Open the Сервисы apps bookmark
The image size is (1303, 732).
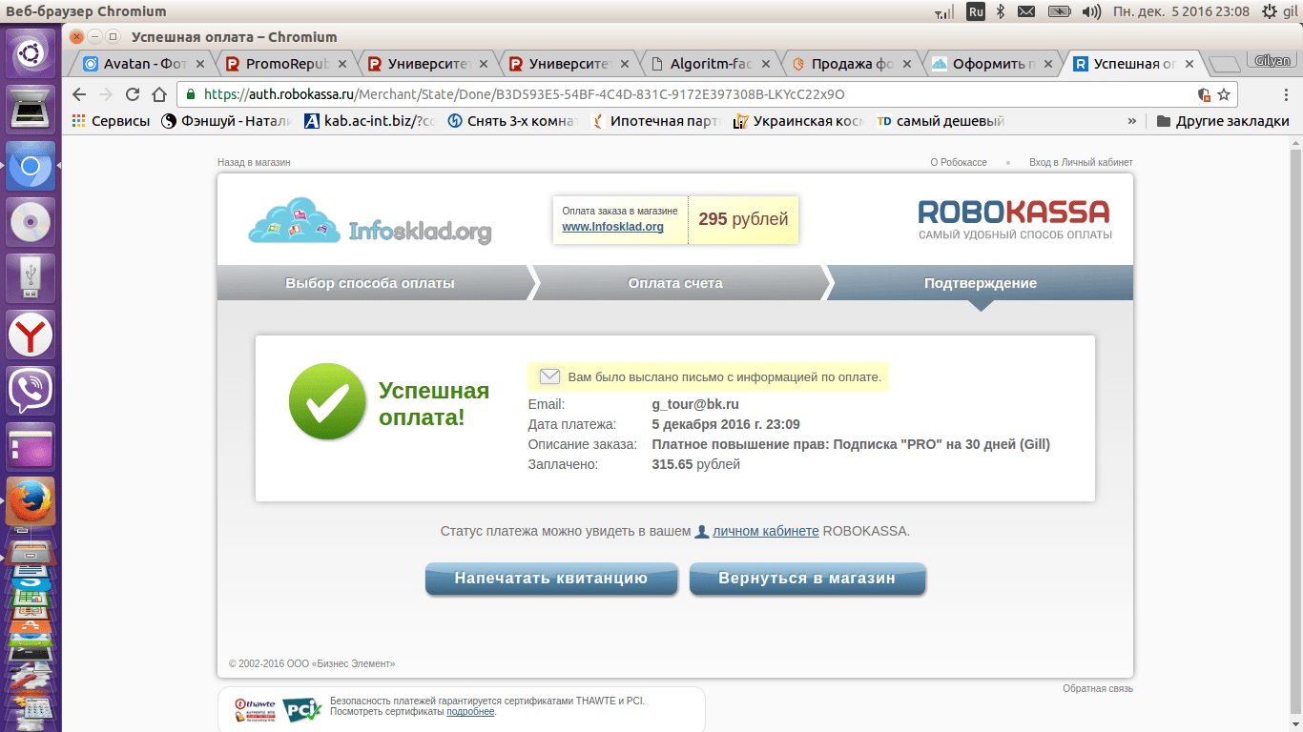click(111, 121)
